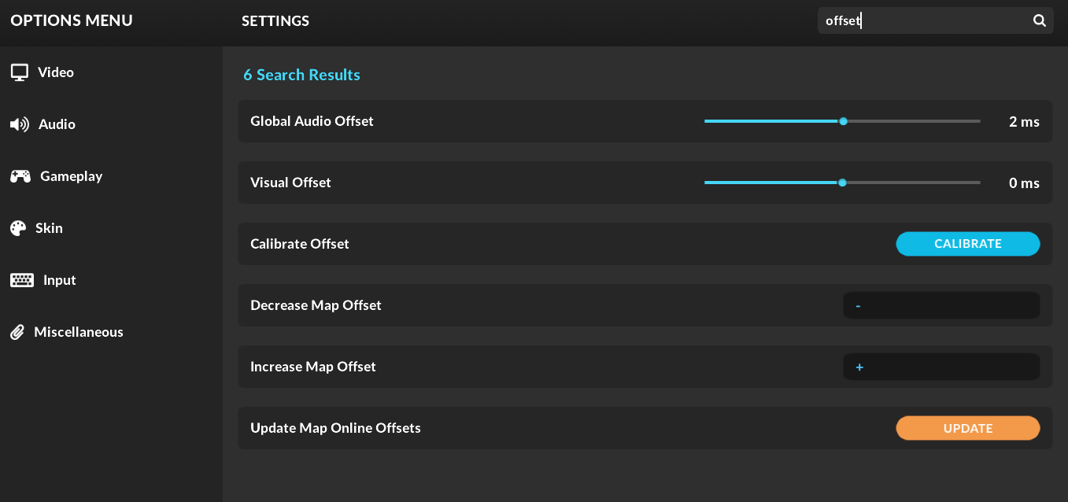Go to the Gameplay settings section
The image size is (1068, 502).
click(72, 176)
